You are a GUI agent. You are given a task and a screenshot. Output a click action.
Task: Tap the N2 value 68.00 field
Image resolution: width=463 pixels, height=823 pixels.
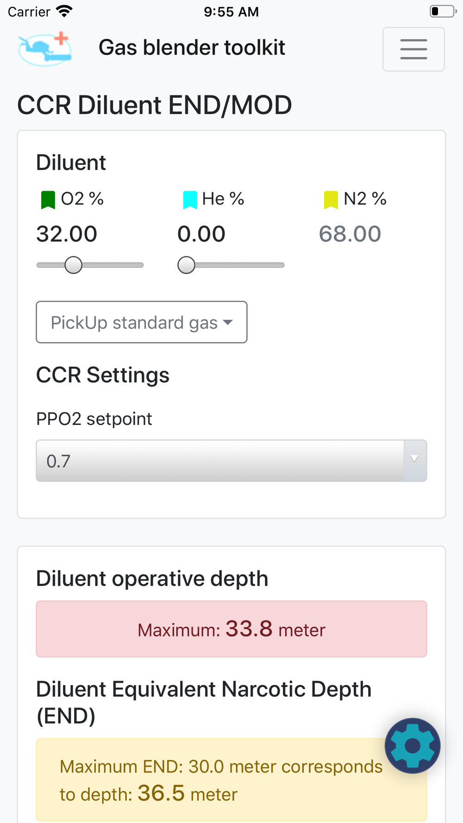click(350, 234)
